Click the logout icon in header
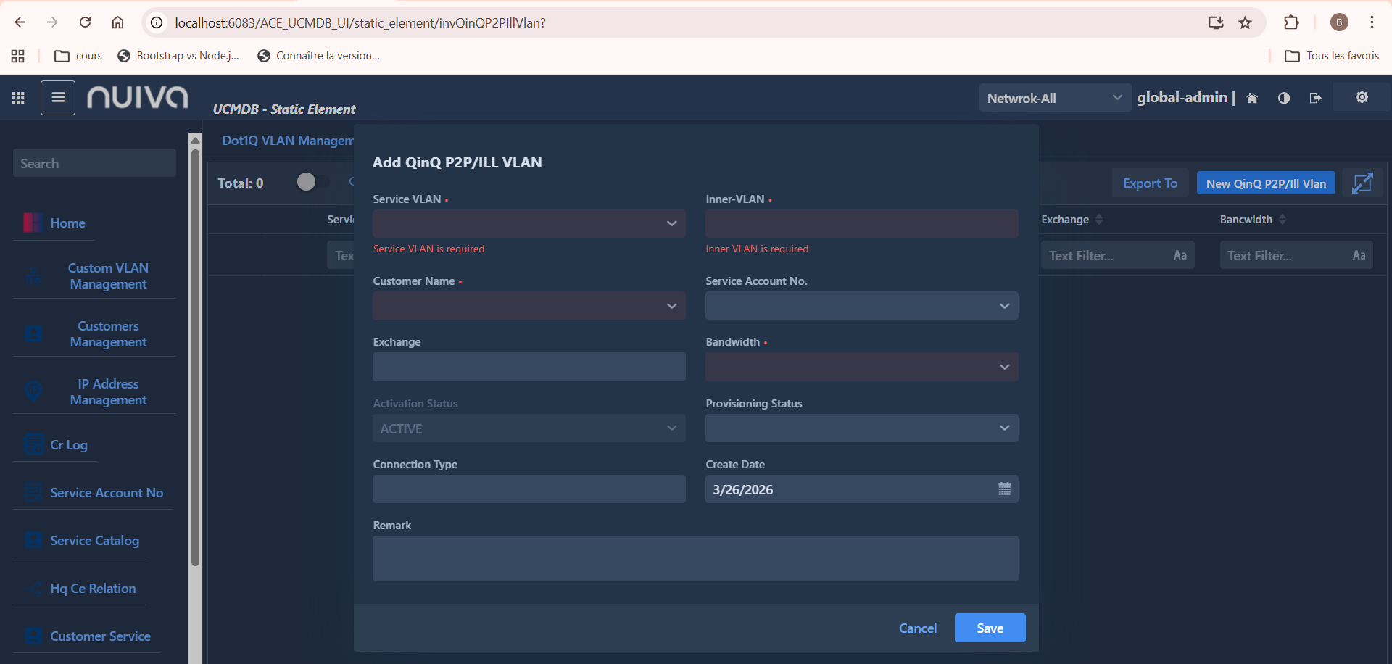This screenshot has height=664, width=1392. tap(1315, 99)
